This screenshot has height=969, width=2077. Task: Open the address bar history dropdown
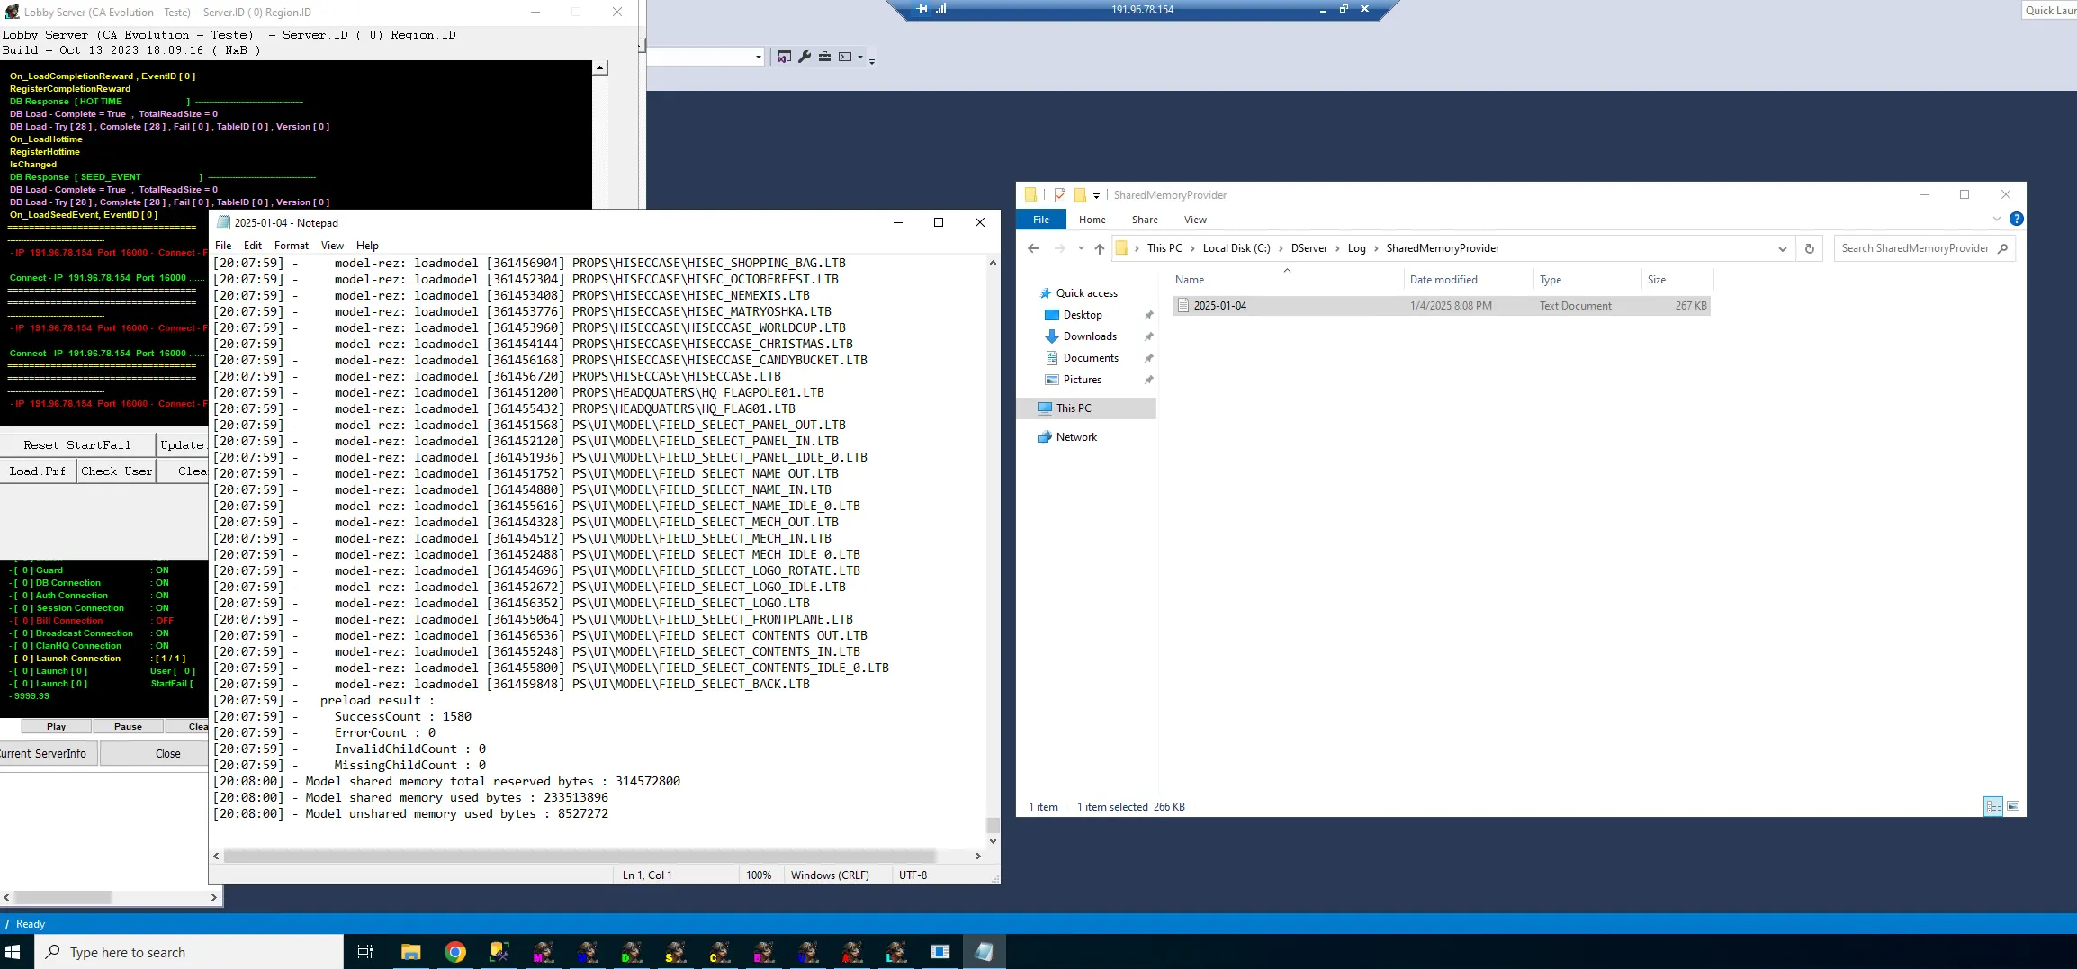tap(1782, 249)
